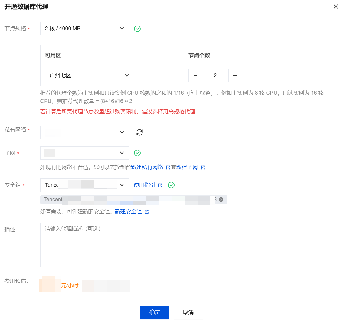
Task: Confirm with the 确定 button
Action: tap(155, 312)
